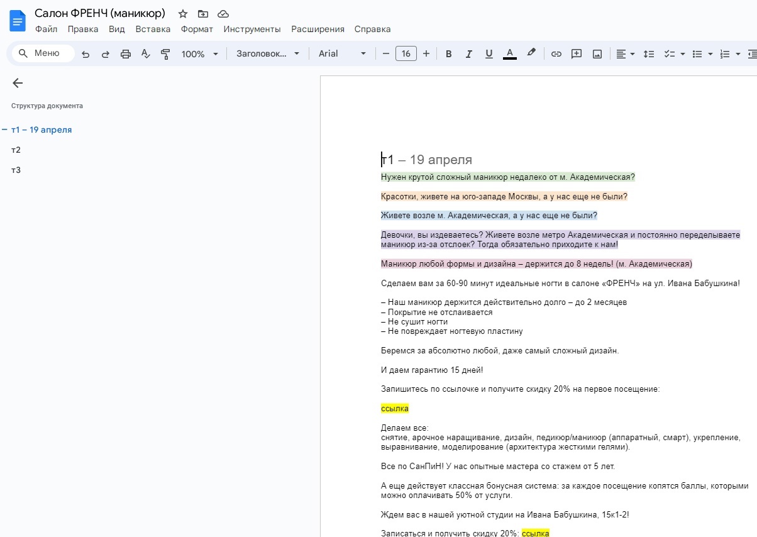Expand the Arial font dropdown
This screenshot has width=757, height=537.
(341, 54)
